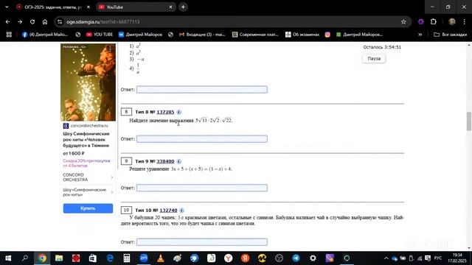
Task: Expand the Шоу «Симфонические рок-хиты» arrow
Action: [112, 192]
